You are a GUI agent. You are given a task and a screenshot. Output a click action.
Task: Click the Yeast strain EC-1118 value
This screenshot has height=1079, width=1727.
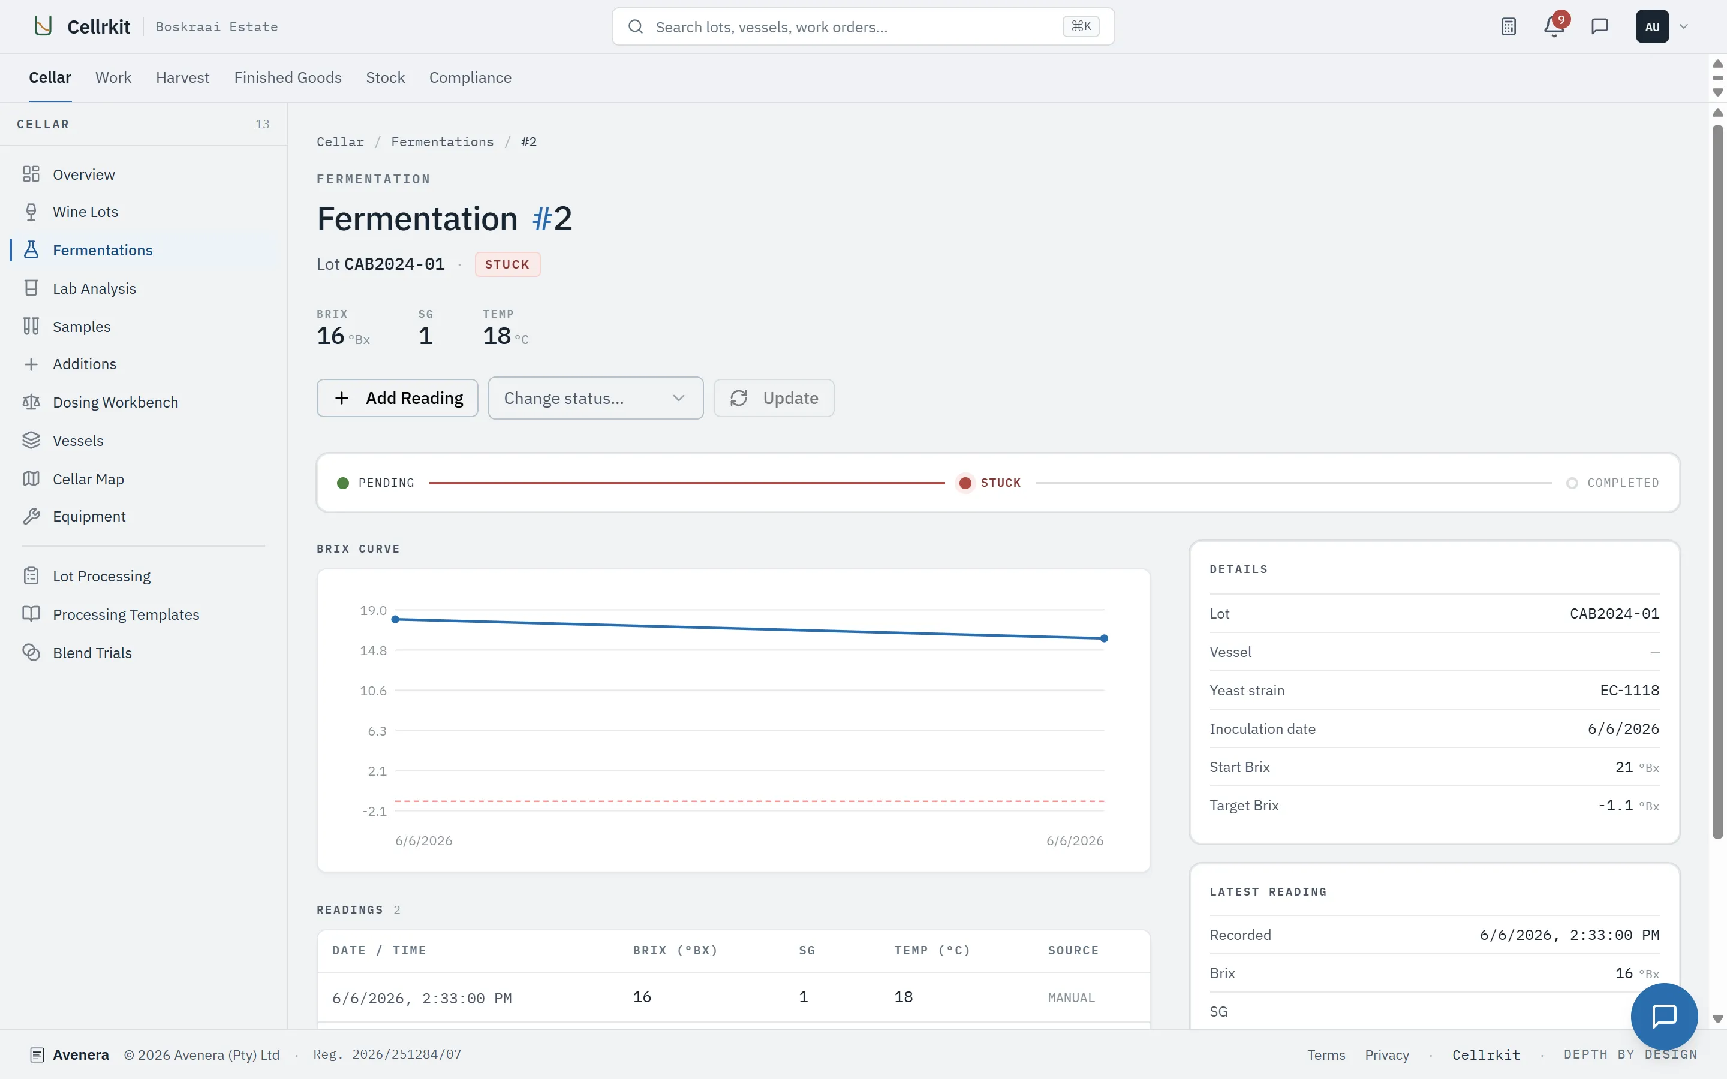[1629, 690]
